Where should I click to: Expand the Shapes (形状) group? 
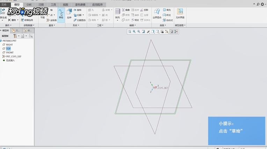click(76, 25)
